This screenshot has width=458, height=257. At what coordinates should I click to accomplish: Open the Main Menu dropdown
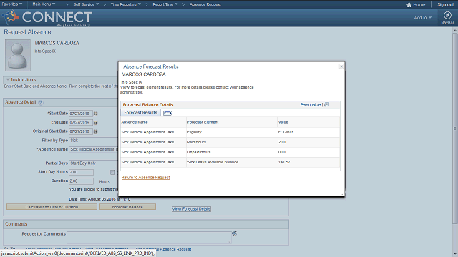pos(44,4)
